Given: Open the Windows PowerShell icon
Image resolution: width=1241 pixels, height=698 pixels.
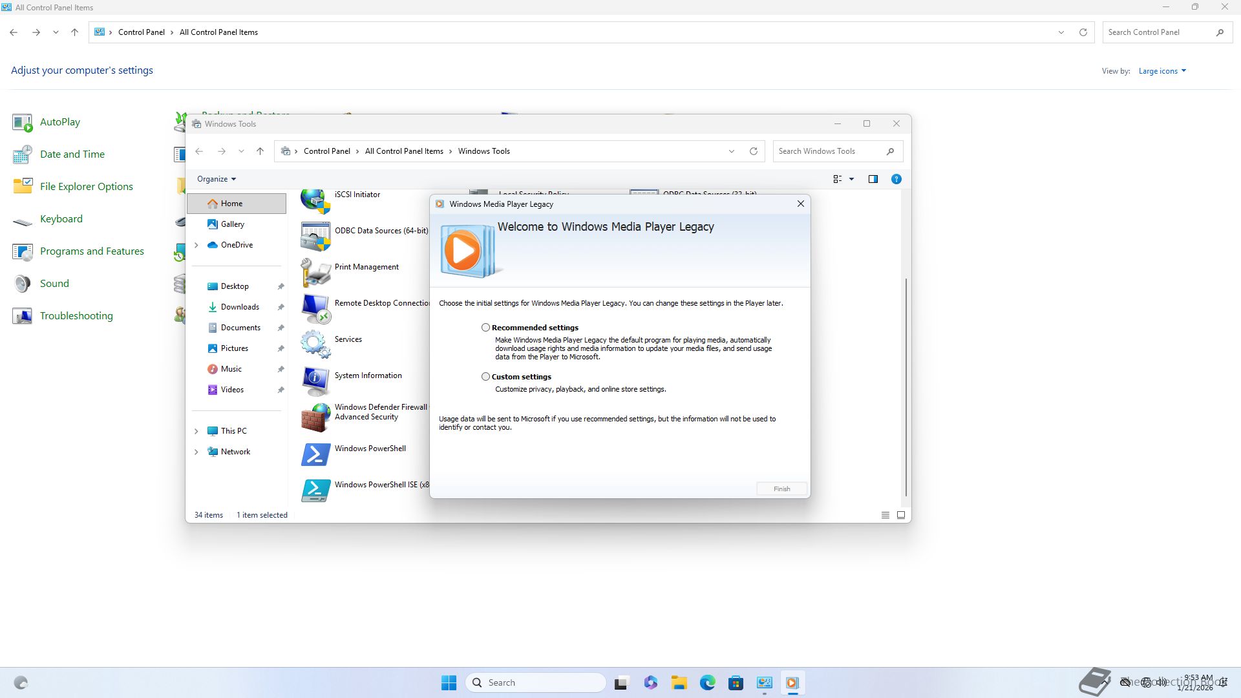Looking at the screenshot, I should tap(315, 454).
